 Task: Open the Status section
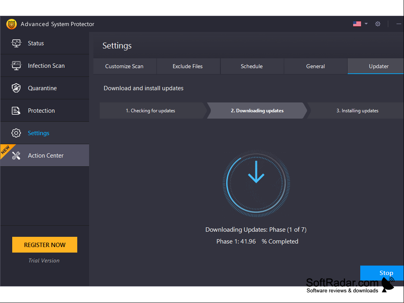pos(45,43)
